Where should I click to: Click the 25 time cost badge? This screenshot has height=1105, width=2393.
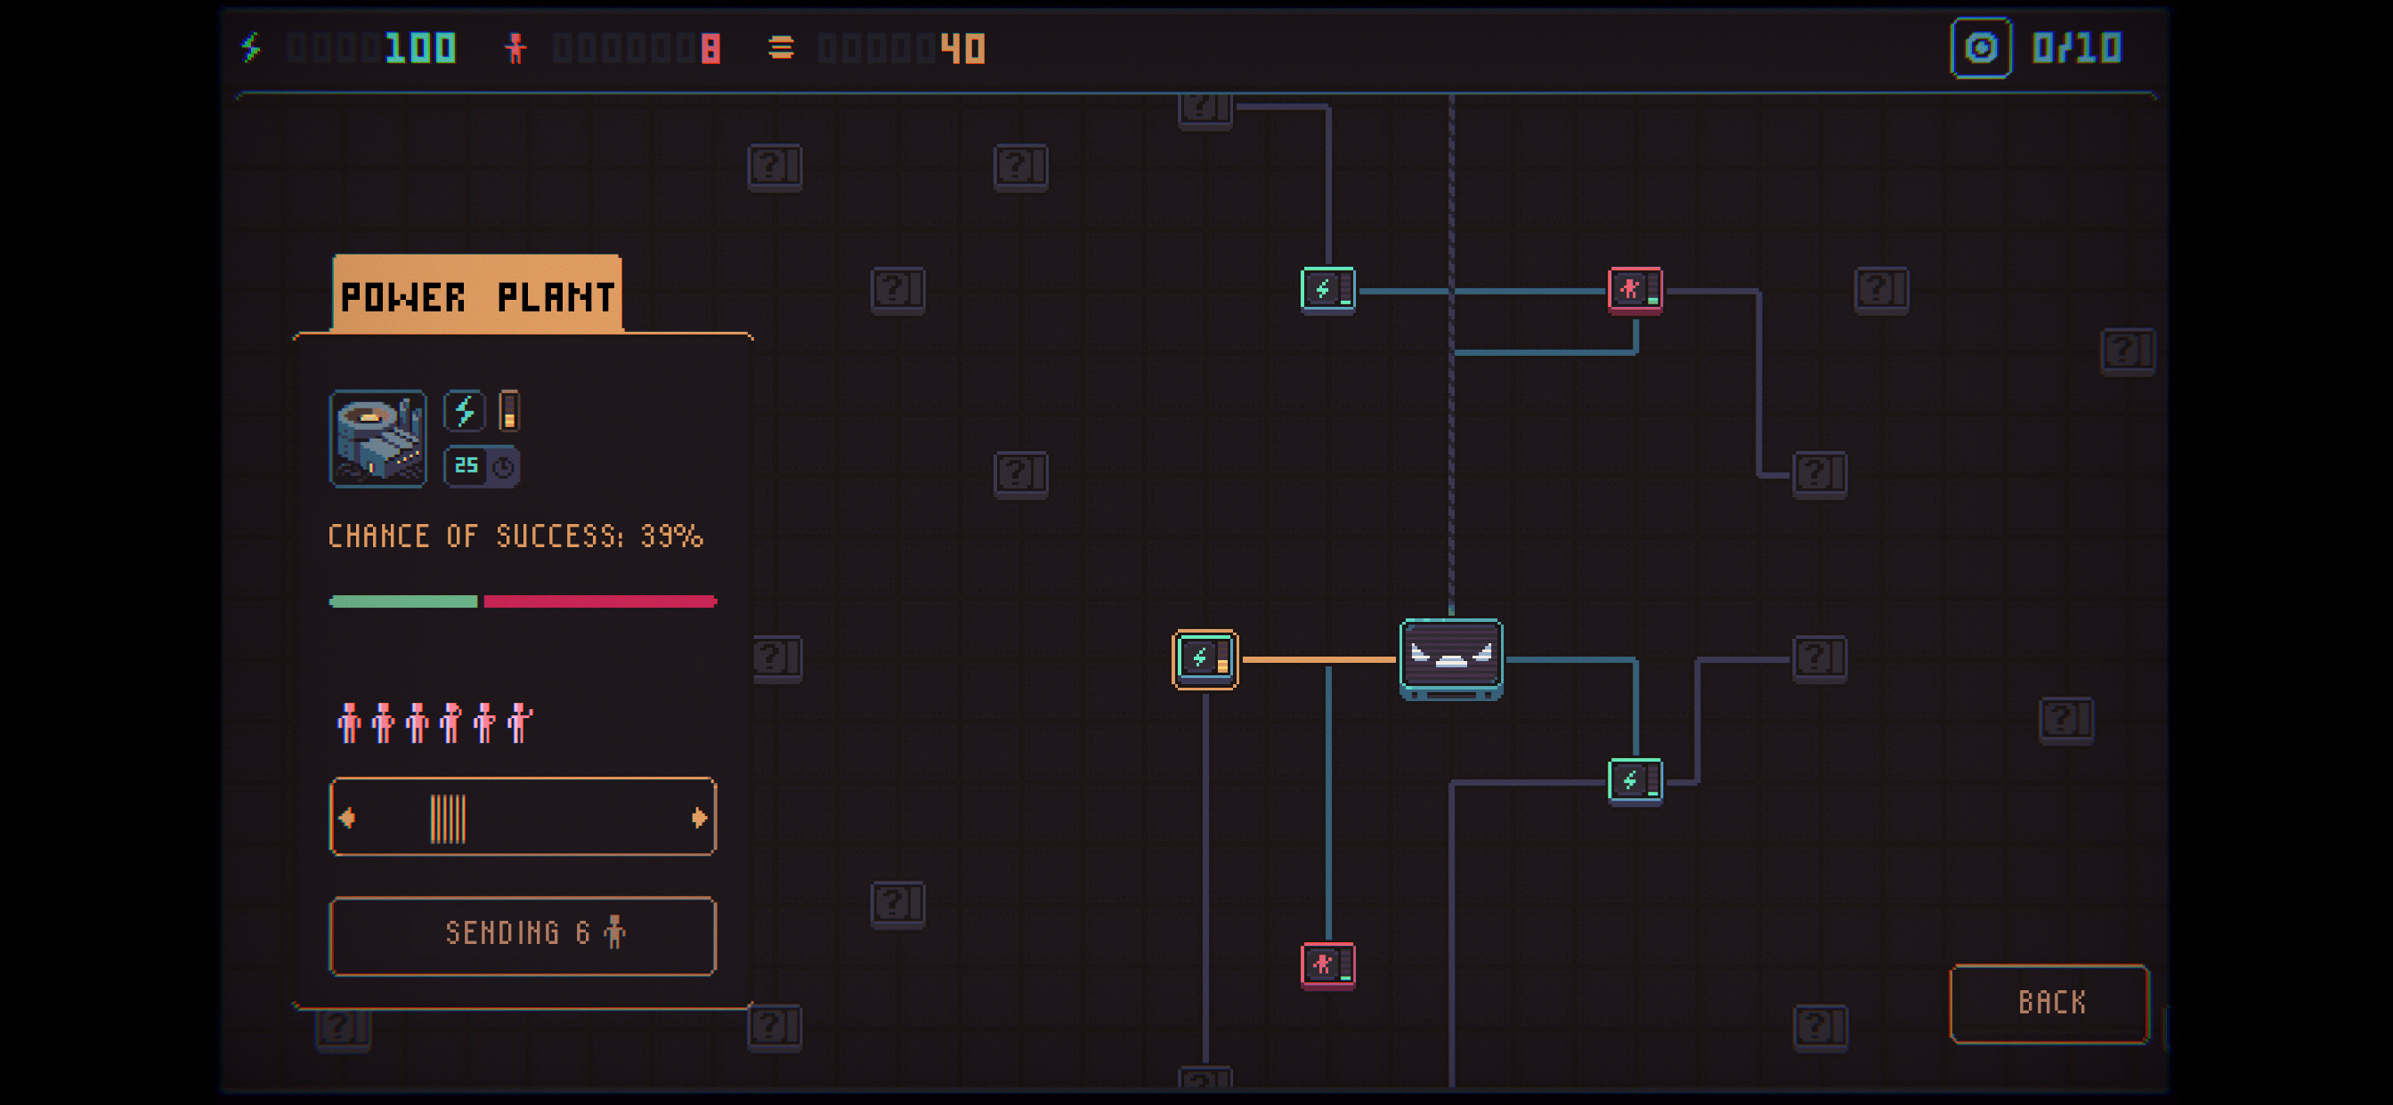tap(482, 466)
